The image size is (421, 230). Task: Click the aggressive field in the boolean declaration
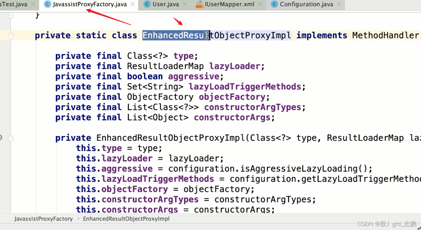(194, 76)
